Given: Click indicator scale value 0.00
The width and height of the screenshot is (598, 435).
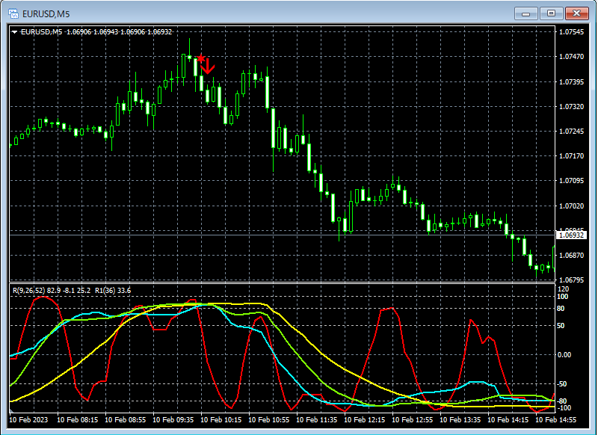Looking at the screenshot, I should click(x=564, y=355).
